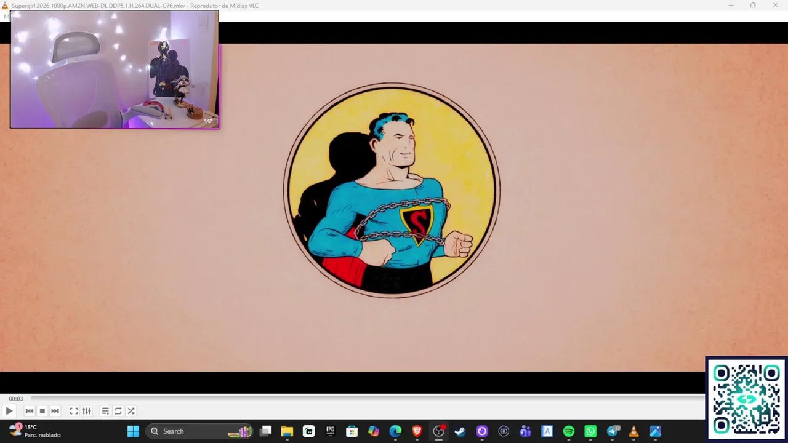Viewport: 788px width, 443px height.
Task: Open Telegram from the taskbar
Action: (x=613, y=431)
